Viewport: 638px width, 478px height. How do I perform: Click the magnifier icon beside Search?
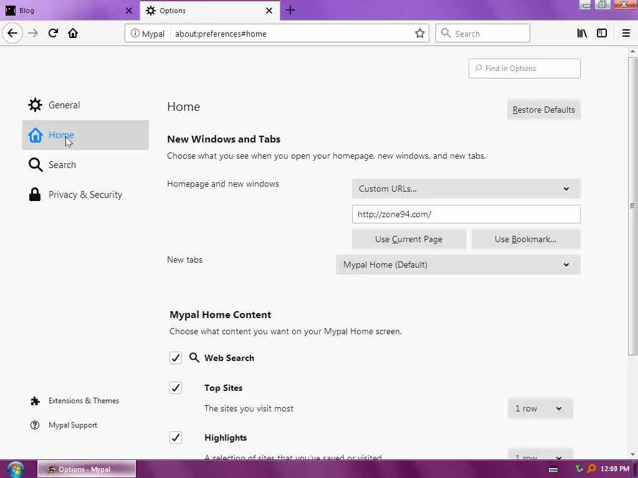click(x=36, y=164)
